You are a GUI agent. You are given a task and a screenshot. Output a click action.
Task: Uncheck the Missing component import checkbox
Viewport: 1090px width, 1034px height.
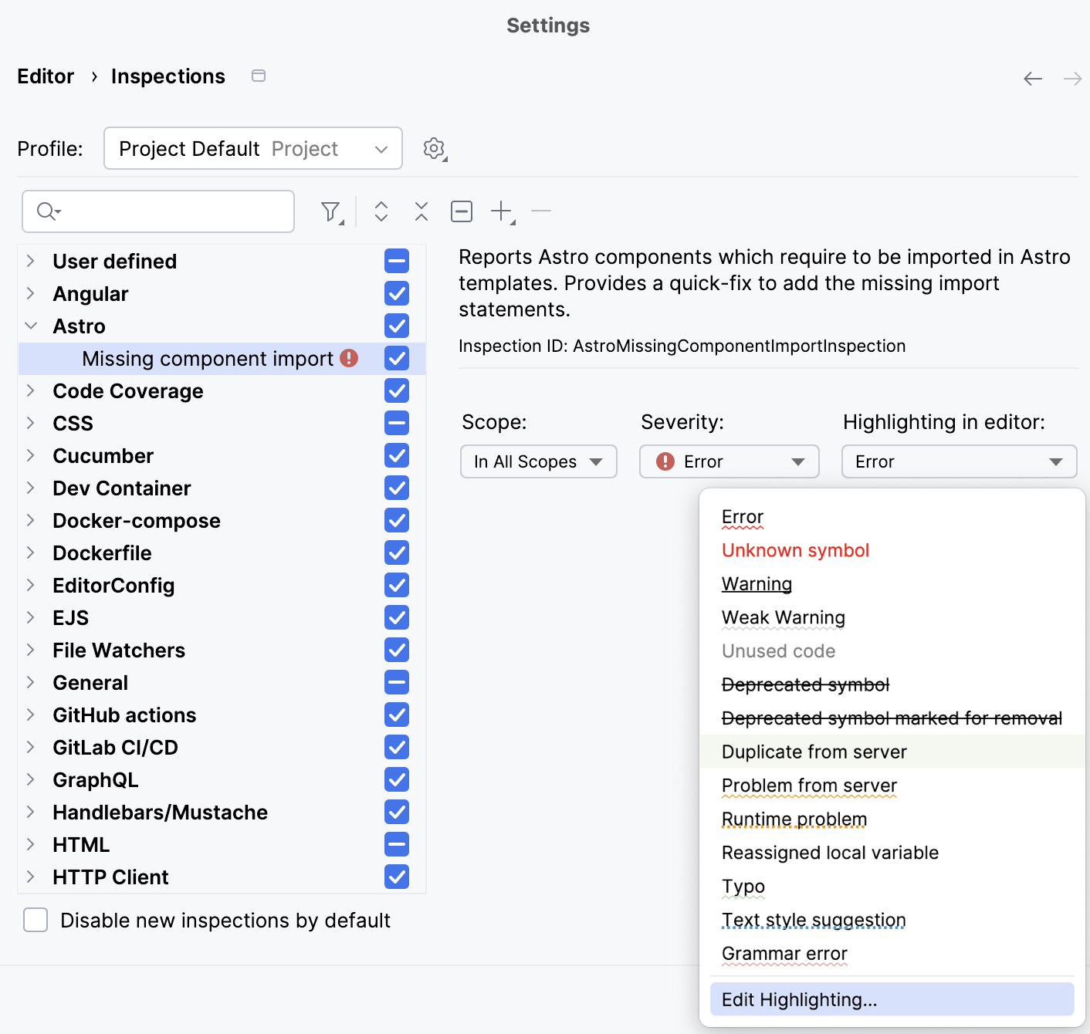(397, 359)
